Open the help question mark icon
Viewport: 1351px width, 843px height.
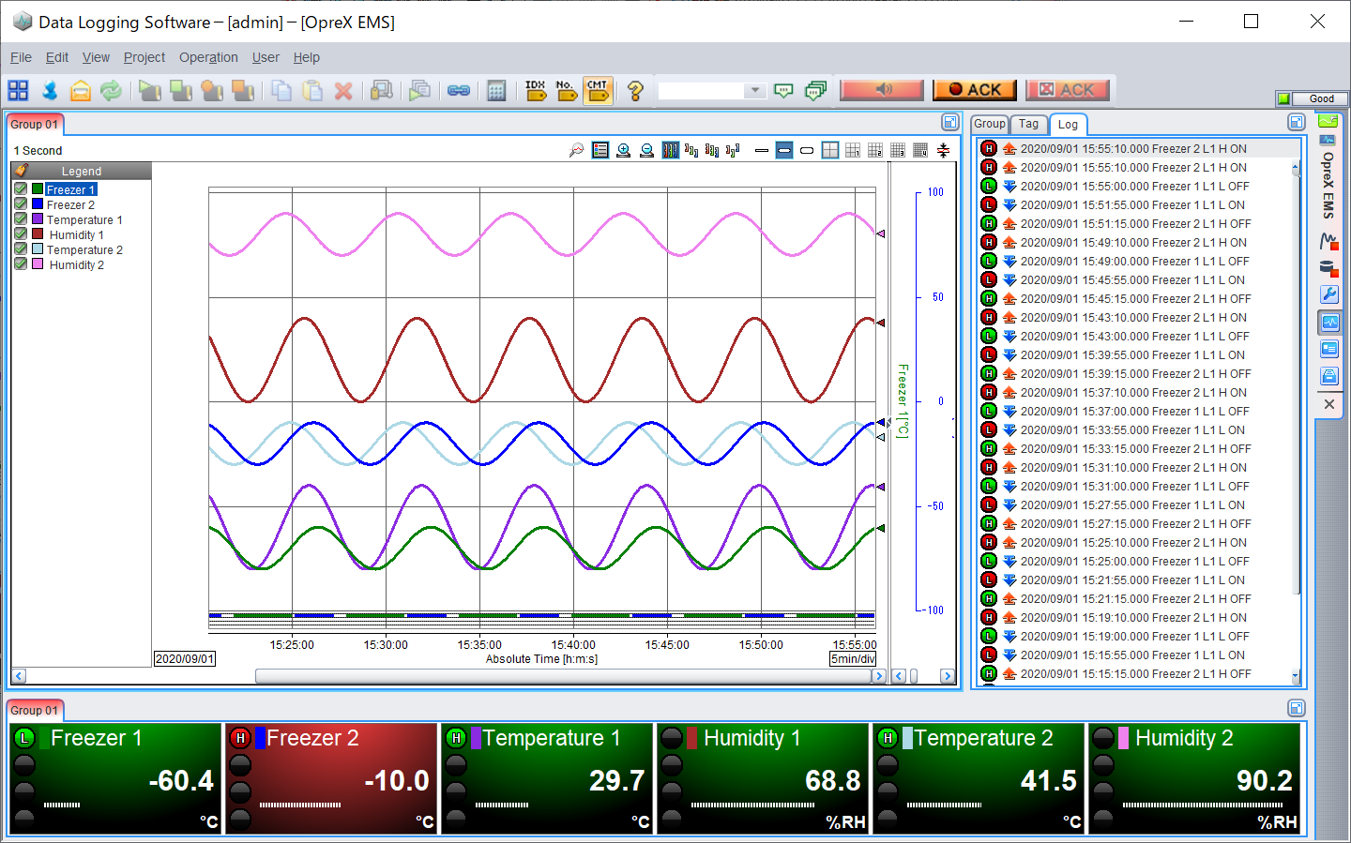coord(635,90)
